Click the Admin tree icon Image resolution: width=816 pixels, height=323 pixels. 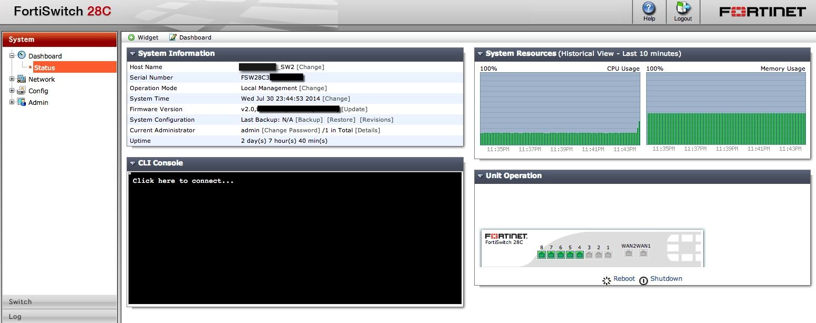pos(22,102)
